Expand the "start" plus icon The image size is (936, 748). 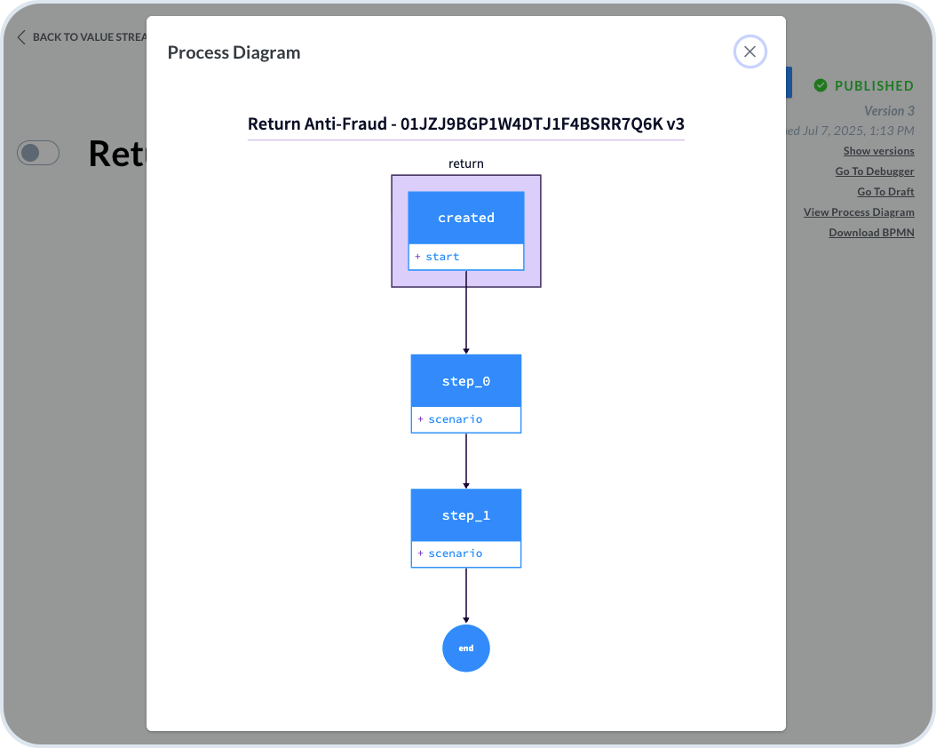pyautogui.click(x=417, y=257)
